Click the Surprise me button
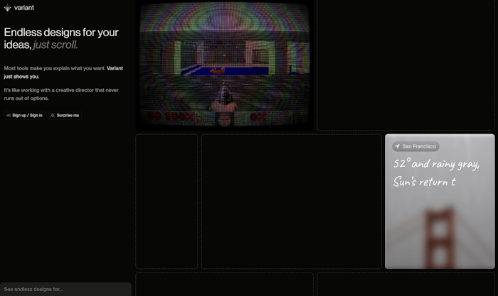498x296 pixels. (x=65, y=116)
